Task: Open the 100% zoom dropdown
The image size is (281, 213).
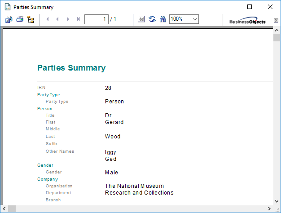Action: point(195,19)
